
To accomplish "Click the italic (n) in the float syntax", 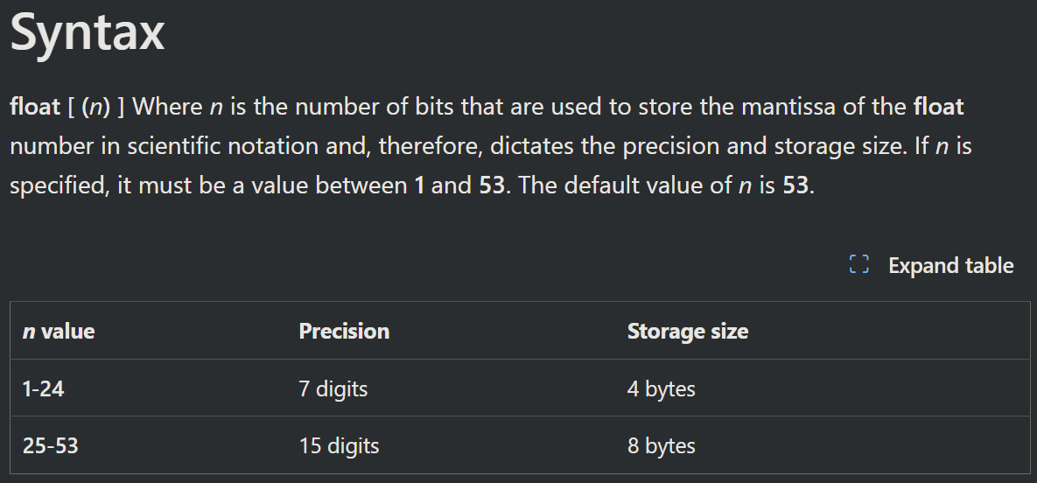I will (95, 108).
